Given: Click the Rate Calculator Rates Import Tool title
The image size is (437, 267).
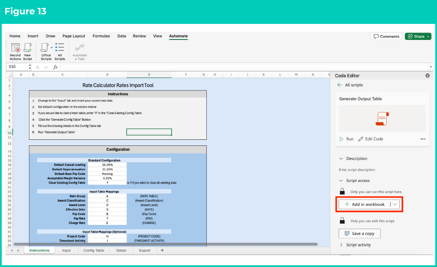Looking at the screenshot, I should (118, 86).
